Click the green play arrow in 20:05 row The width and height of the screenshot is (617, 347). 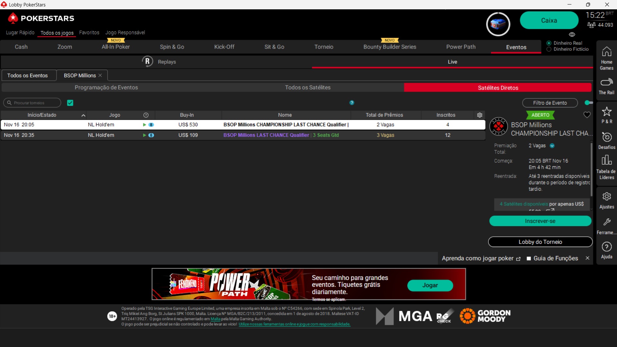tap(144, 125)
